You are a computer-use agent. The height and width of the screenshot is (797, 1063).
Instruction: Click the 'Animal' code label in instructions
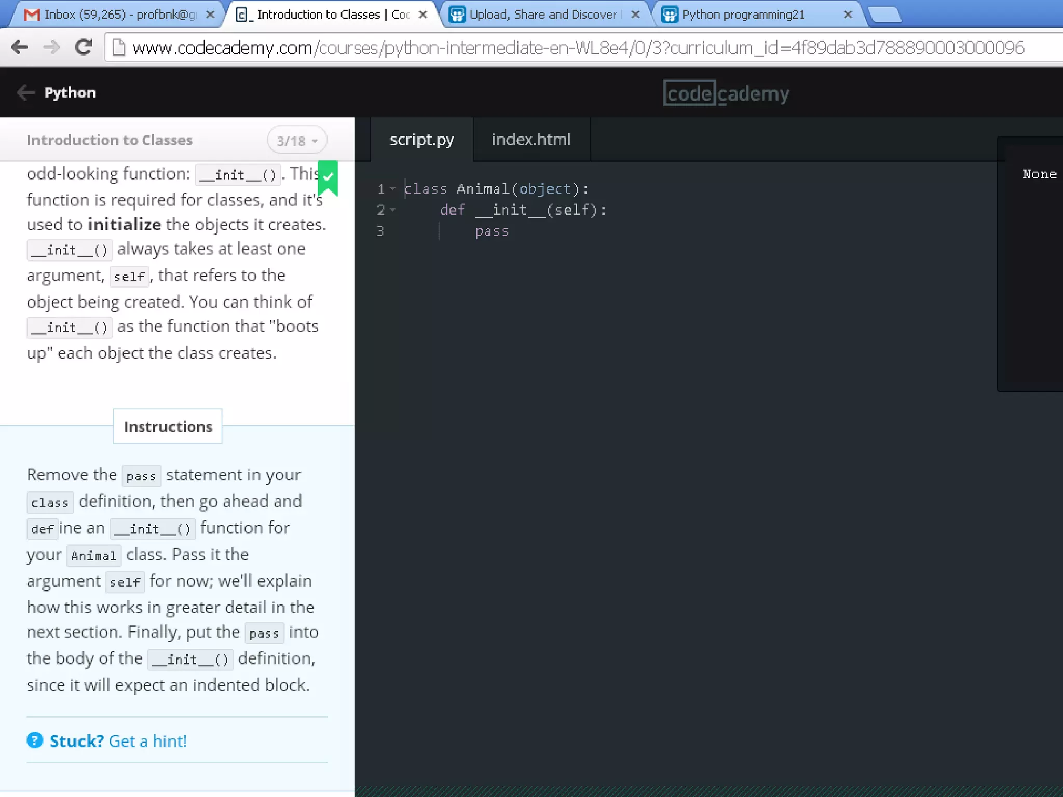click(94, 556)
